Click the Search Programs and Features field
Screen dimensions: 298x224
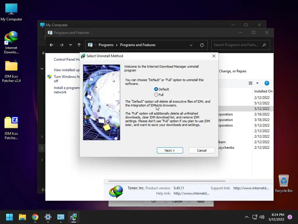[x=240, y=45]
